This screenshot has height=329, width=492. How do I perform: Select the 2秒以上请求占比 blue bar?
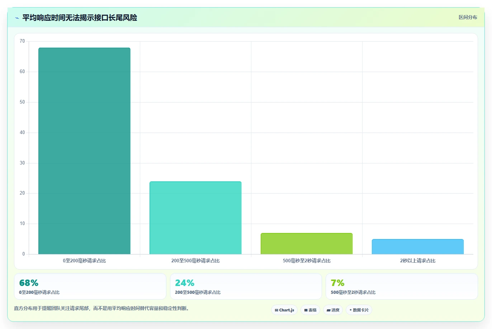pos(418,247)
